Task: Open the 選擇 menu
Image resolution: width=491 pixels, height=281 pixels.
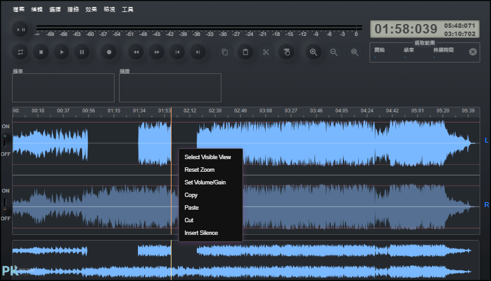Action: click(x=55, y=9)
